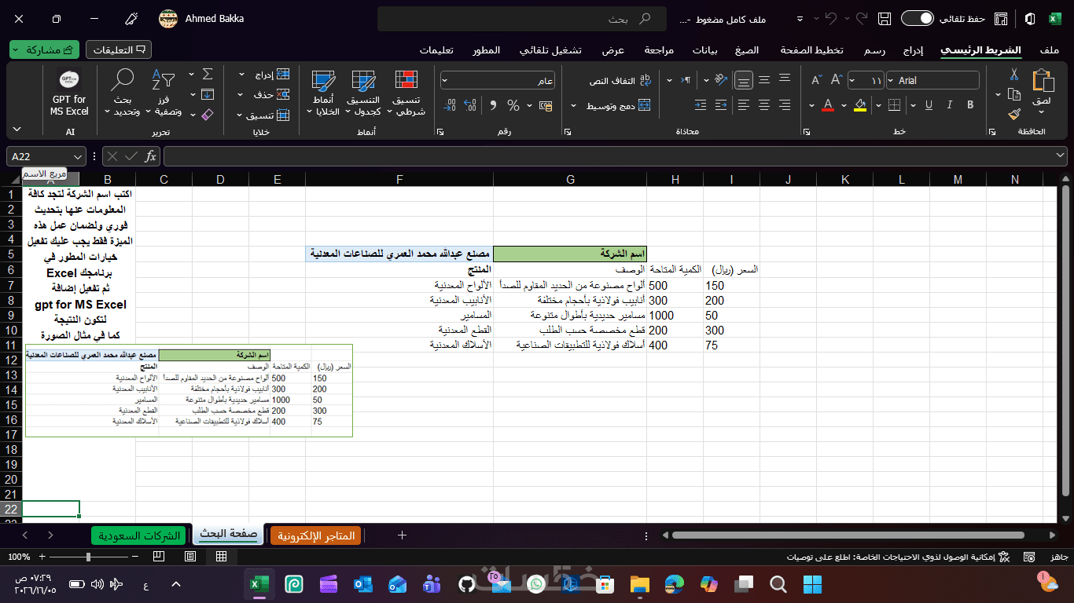Click the search (بحث) box in title bar

pyautogui.click(x=522, y=19)
